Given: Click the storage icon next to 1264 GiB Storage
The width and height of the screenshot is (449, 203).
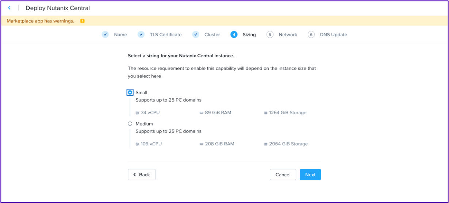Looking at the screenshot, I should coord(266,113).
